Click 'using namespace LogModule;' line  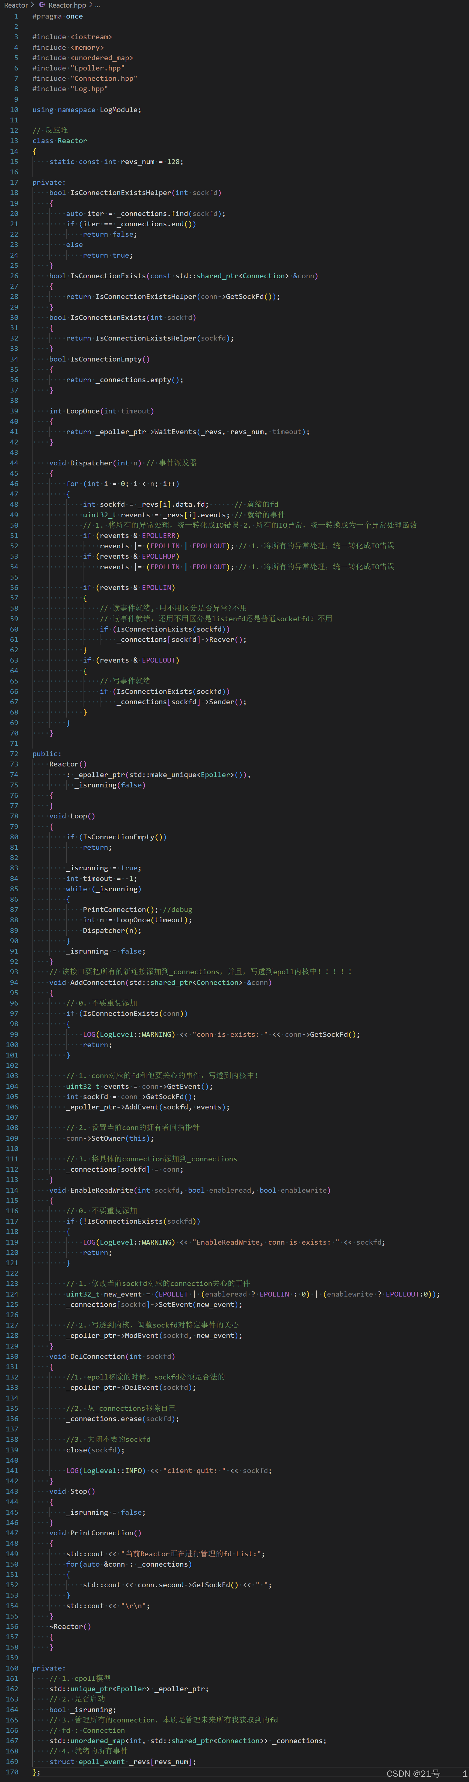point(87,109)
